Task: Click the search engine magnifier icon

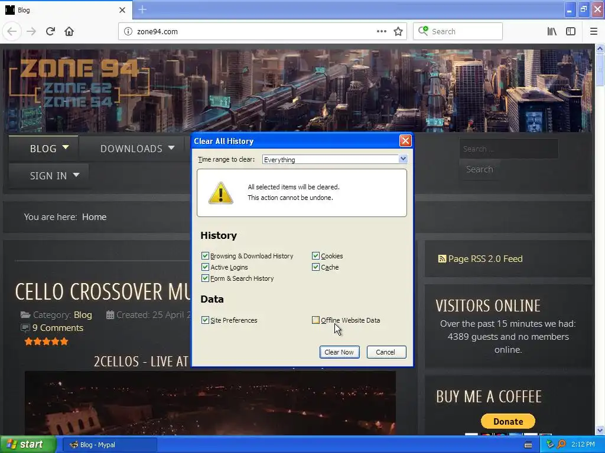Action: [x=423, y=31]
